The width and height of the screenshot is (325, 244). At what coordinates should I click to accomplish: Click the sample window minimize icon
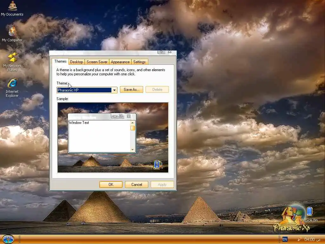(115, 116)
